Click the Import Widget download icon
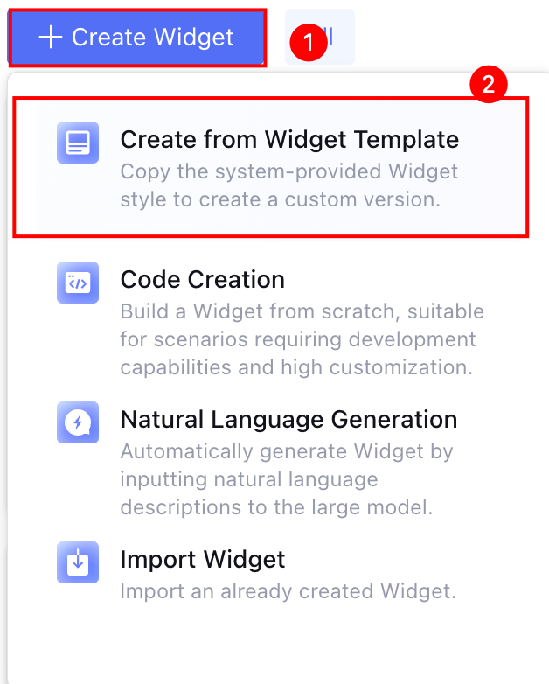This screenshot has width=549, height=684. (79, 562)
